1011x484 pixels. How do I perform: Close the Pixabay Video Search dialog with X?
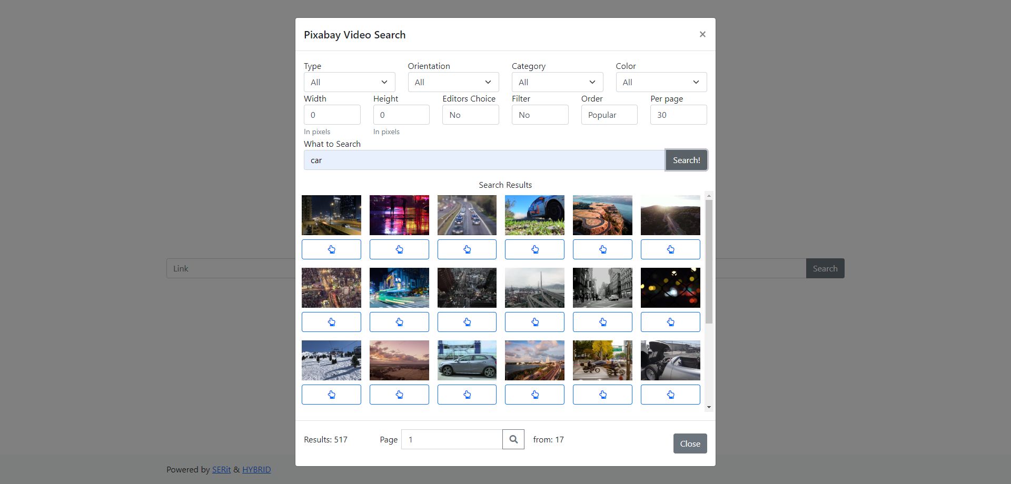(702, 34)
